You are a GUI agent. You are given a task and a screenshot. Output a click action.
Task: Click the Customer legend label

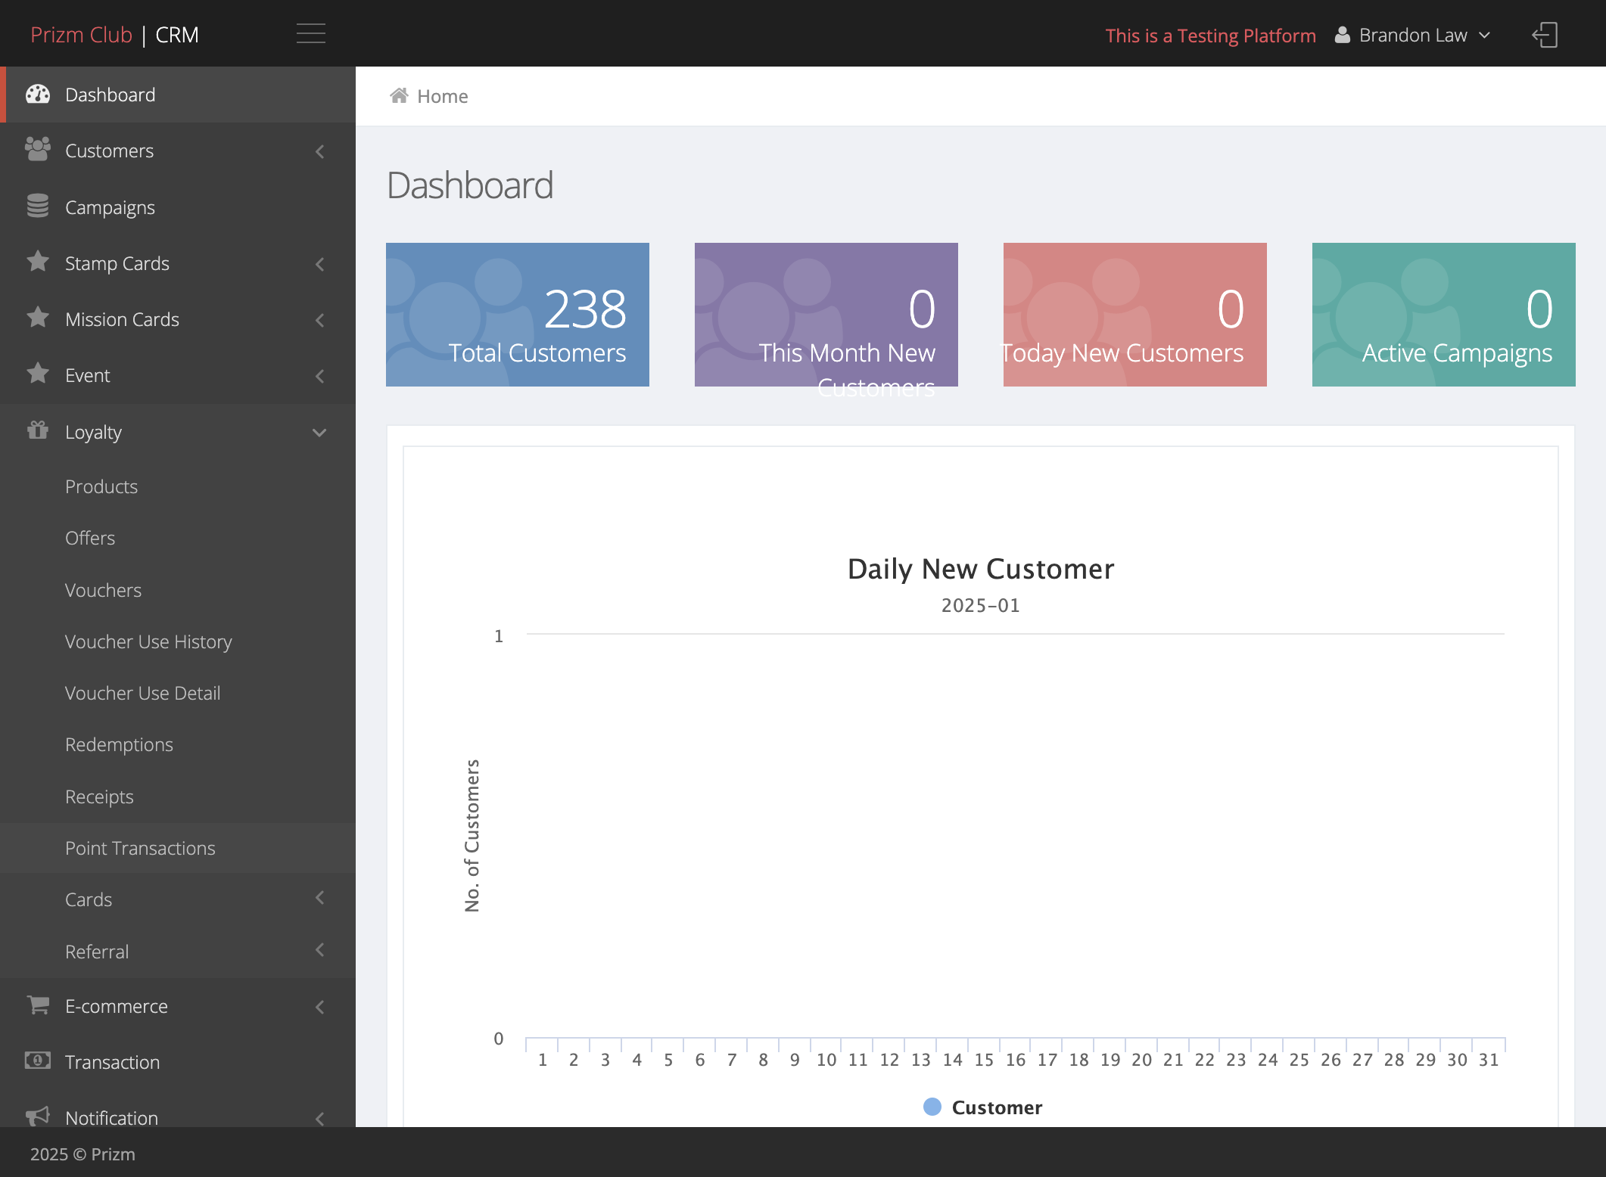pyautogui.click(x=997, y=1107)
